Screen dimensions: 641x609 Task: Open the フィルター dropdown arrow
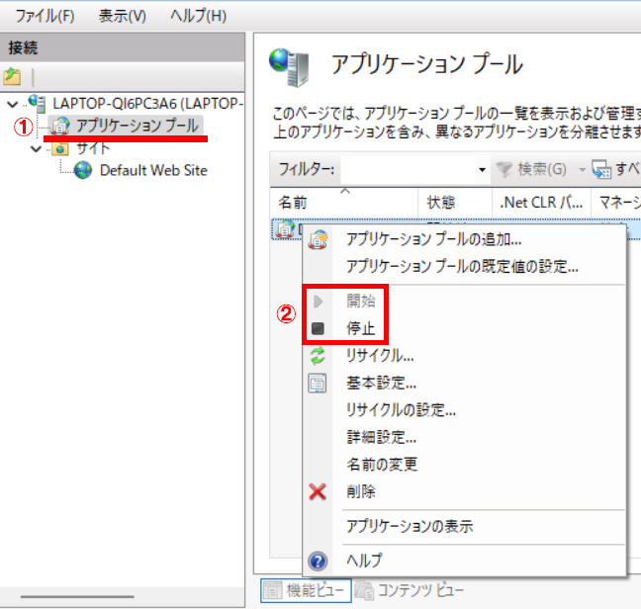pos(483,169)
